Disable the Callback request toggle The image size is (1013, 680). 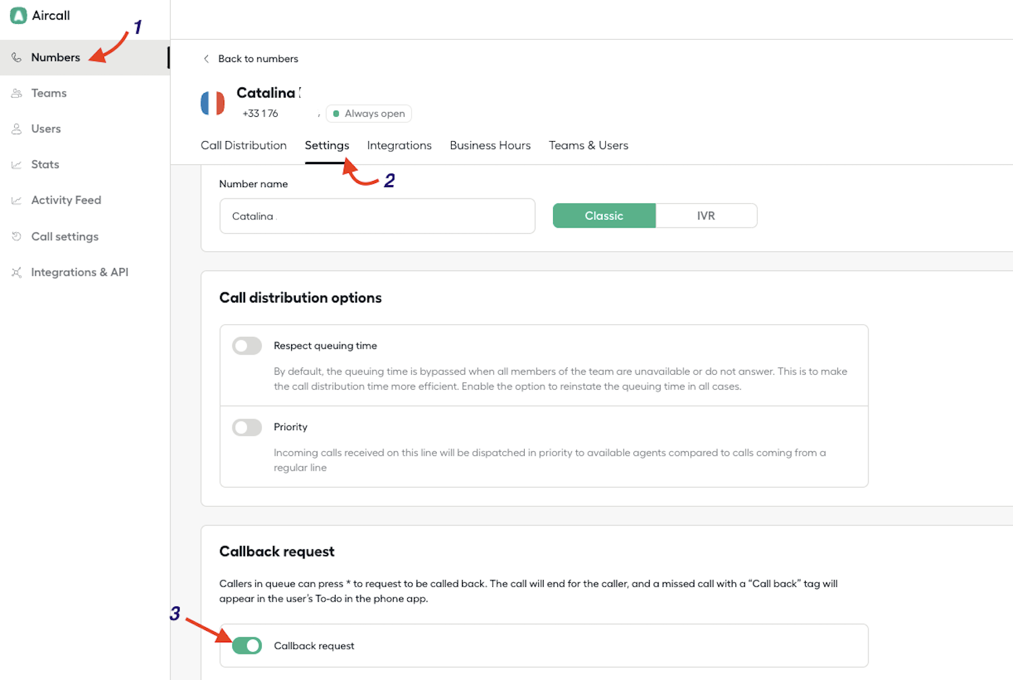click(x=246, y=646)
